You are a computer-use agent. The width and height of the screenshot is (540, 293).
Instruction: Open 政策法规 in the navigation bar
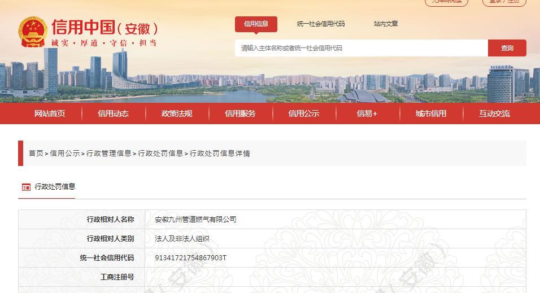(177, 113)
